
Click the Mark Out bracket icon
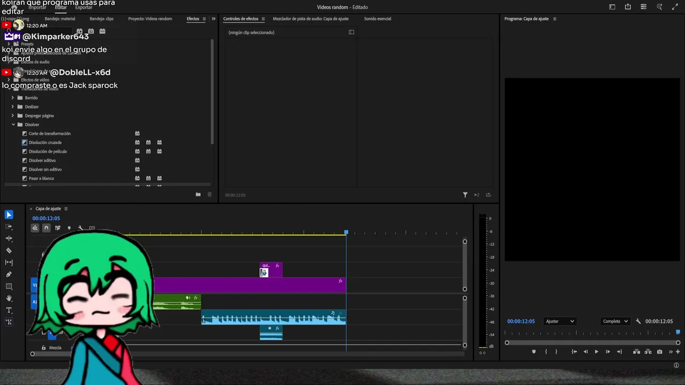pos(556,352)
